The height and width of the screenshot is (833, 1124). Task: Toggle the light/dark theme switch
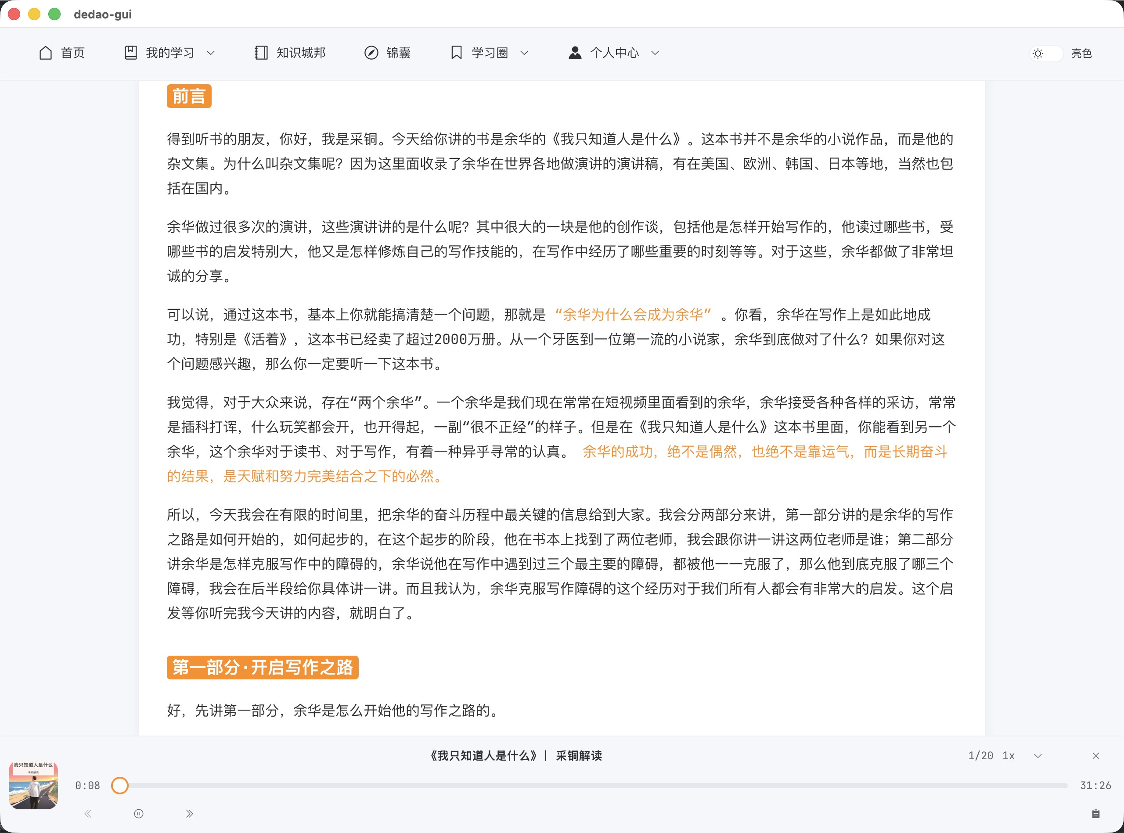(x=1046, y=54)
